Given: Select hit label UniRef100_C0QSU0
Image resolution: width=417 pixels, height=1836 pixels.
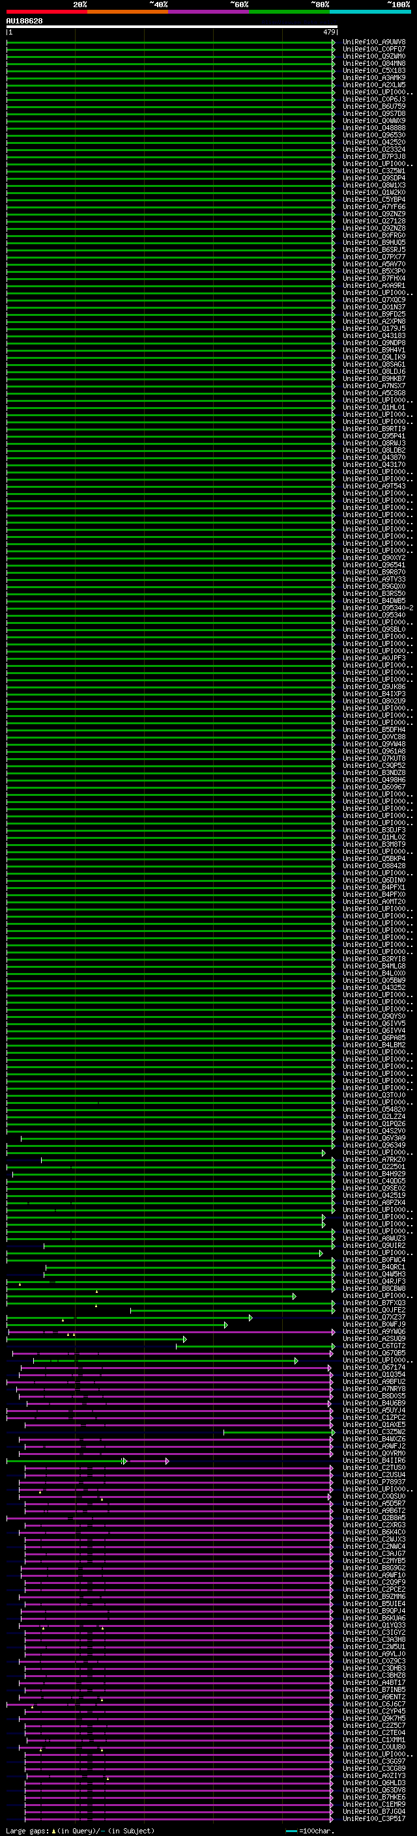Looking at the screenshot, I should tap(374, 1497).
